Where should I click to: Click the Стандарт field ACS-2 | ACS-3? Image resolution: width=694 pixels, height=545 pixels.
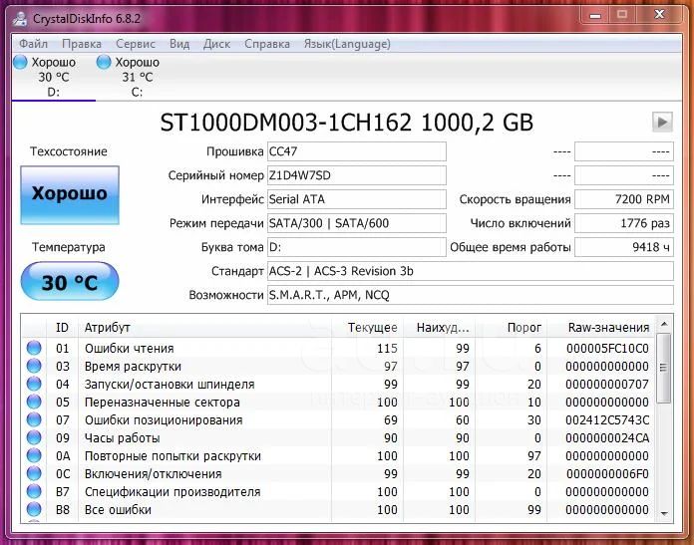[x=470, y=271]
